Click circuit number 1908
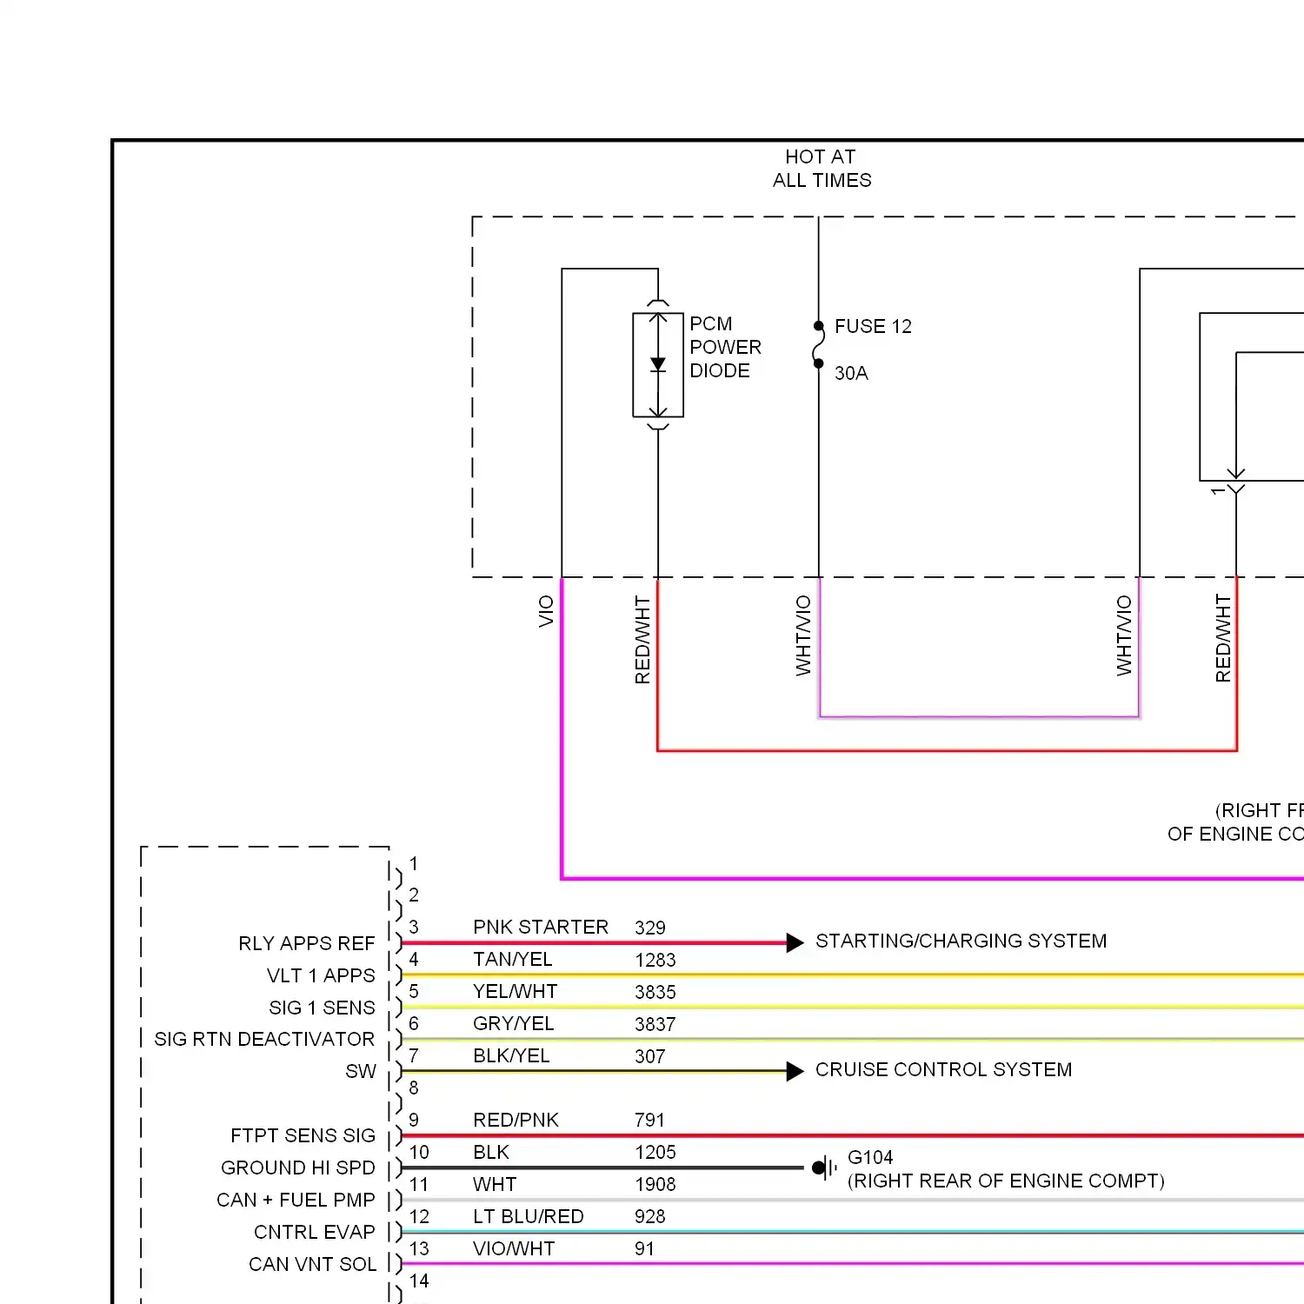 655,1184
